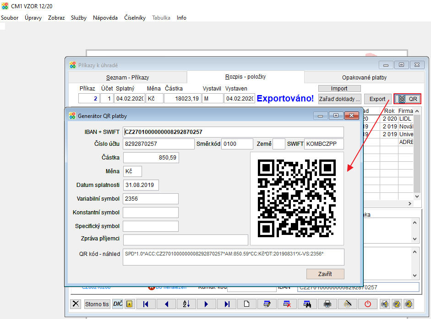431x319 pixels.
Task: Click the Export button
Action: (377, 99)
